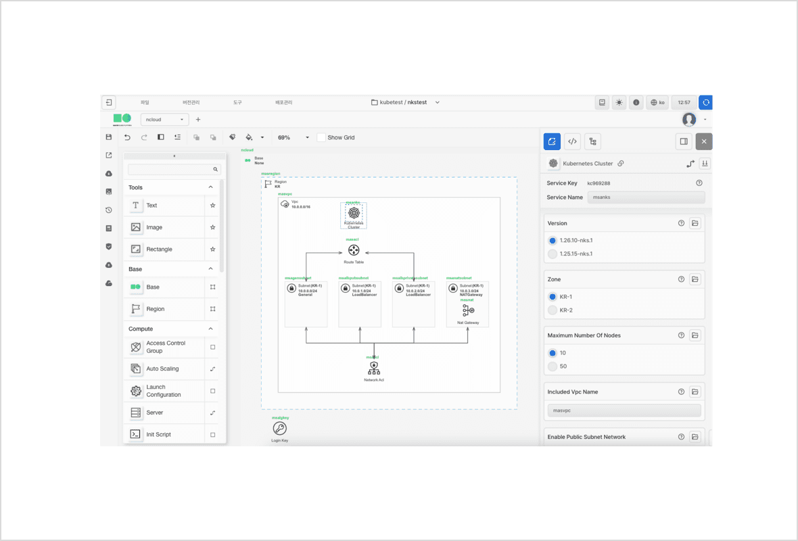
Task: Choose KR-2 zone radio option
Action: tap(553, 310)
